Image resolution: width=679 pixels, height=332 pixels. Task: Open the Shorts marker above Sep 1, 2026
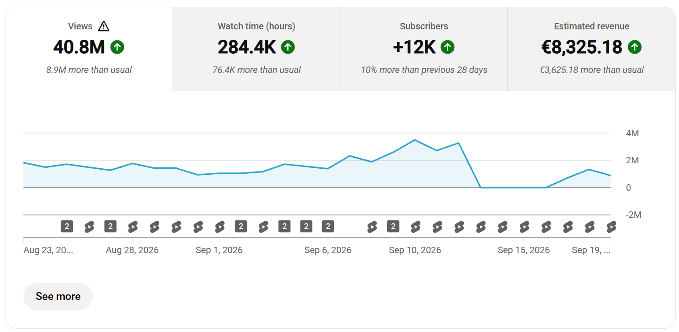pos(220,227)
